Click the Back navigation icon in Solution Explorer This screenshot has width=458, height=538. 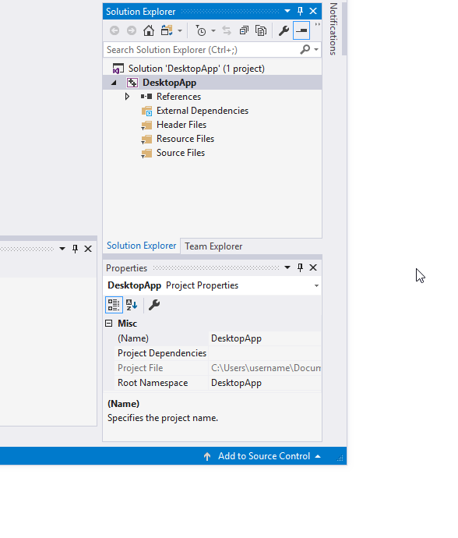[x=114, y=31]
